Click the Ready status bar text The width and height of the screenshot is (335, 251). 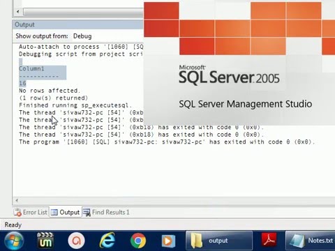point(13,225)
